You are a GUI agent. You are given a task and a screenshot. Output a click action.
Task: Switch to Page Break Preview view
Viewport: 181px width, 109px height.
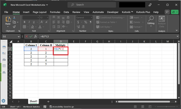(150, 106)
